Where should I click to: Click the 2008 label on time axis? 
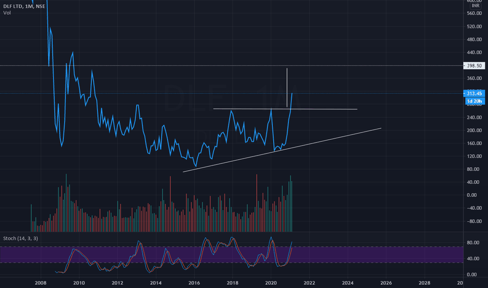coord(40,283)
